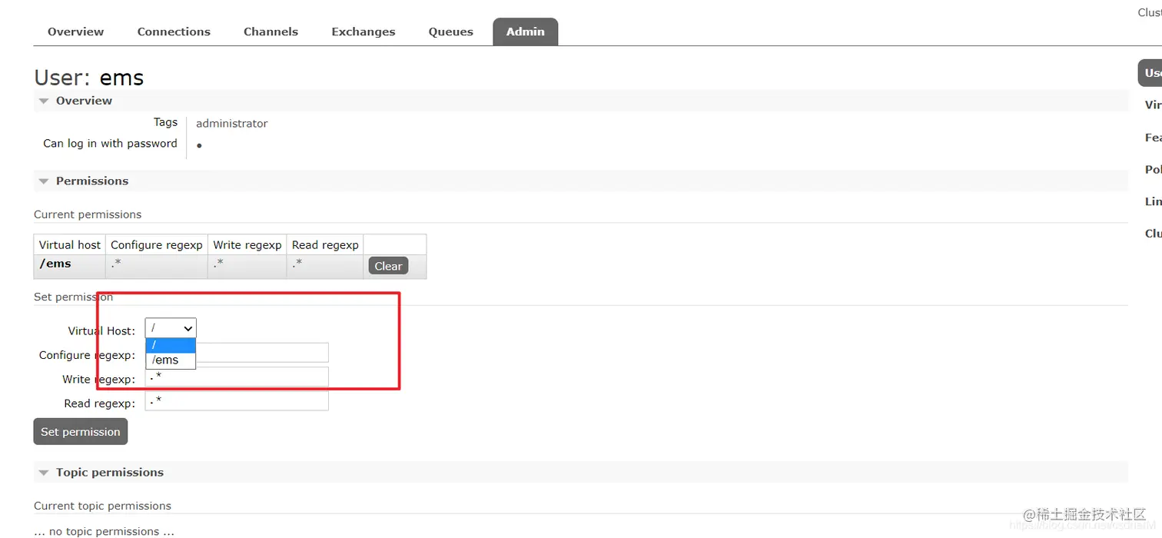Open the Virtual Host dropdown
The image size is (1162, 538).
click(171, 327)
